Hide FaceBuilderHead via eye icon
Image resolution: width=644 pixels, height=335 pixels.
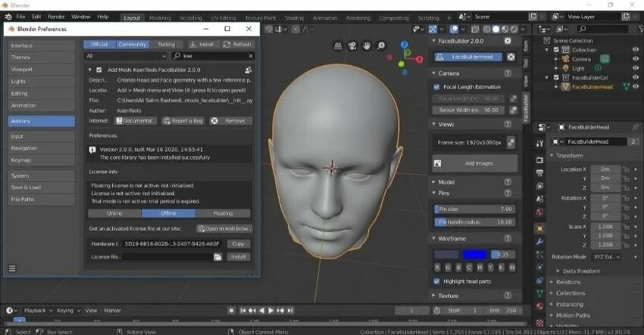(636, 86)
